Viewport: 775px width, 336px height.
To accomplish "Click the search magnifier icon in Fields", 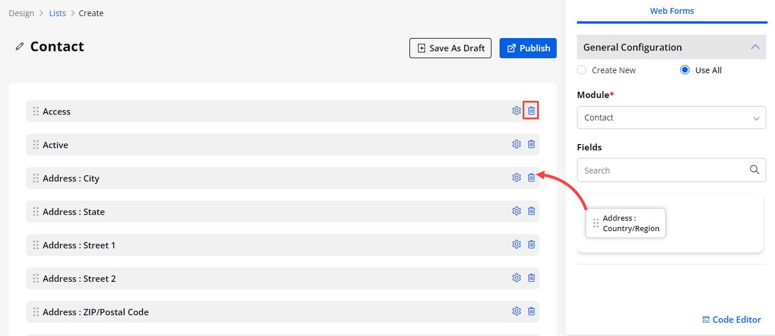I will click(754, 170).
